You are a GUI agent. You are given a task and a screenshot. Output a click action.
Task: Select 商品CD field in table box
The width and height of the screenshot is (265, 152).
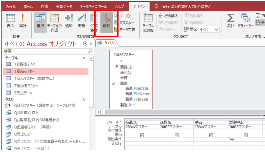126,67
